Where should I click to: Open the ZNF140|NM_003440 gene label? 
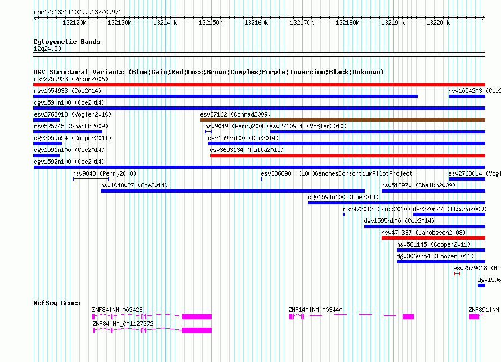[315, 310]
